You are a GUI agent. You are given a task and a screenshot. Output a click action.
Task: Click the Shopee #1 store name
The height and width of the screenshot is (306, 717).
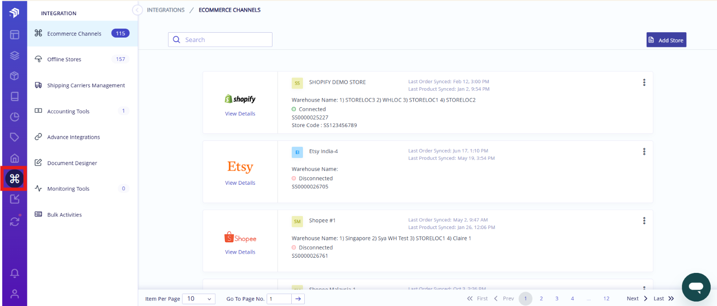click(x=322, y=221)
